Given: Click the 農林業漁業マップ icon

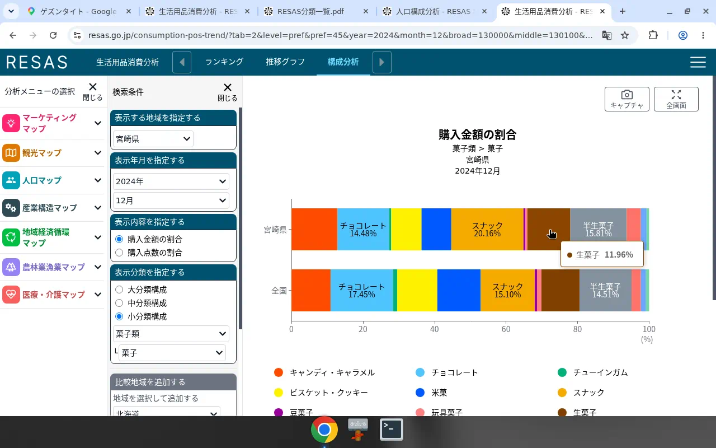Looking at the screenshot, I should coord(11,267).
